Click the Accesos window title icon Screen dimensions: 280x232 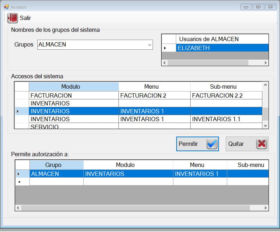click(x=6, y=7)
